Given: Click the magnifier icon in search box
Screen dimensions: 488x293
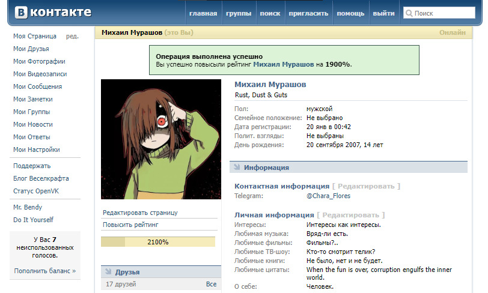Looking at the screenshot, I should click(x=409, y=13).
